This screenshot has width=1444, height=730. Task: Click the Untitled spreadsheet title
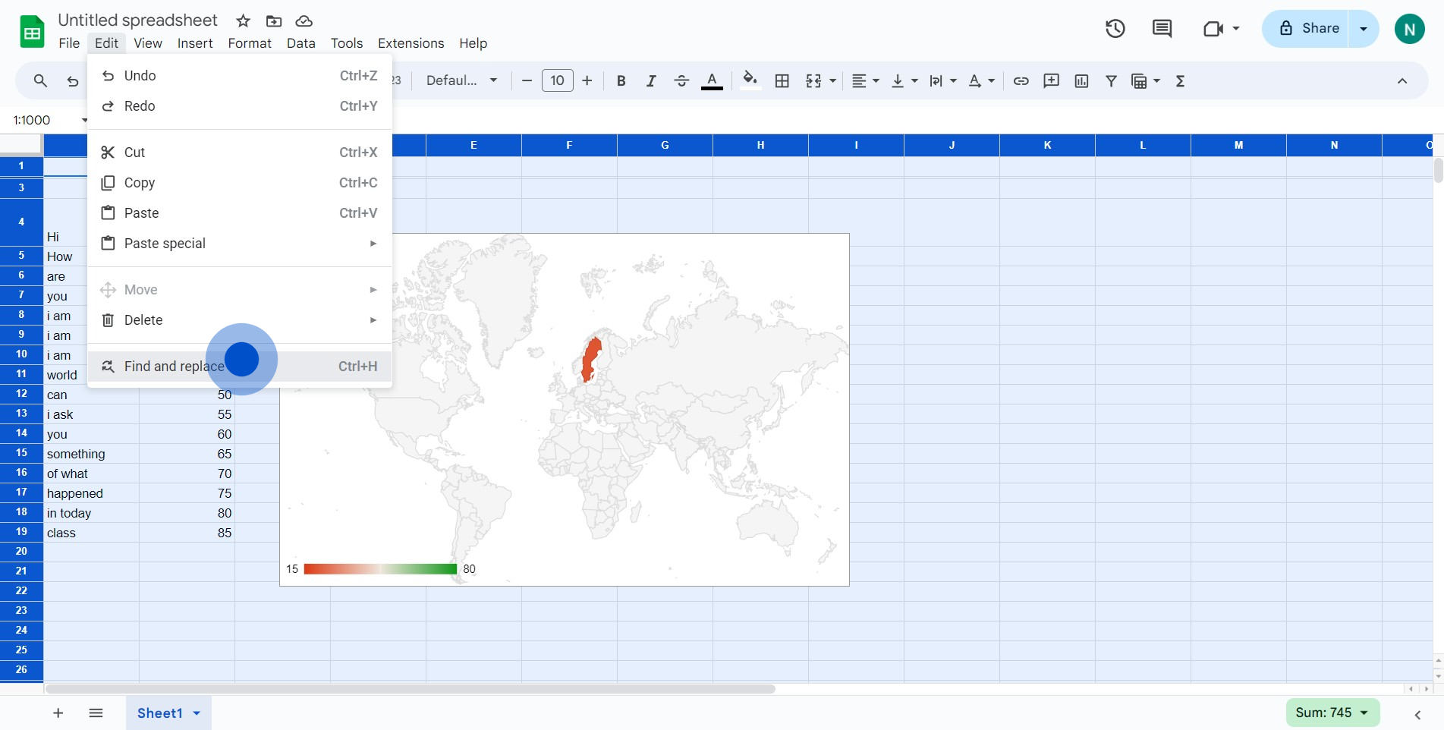tap(137, 20)
